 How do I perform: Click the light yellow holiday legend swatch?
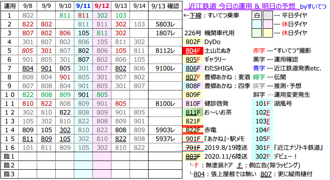[x=268, y=33]
